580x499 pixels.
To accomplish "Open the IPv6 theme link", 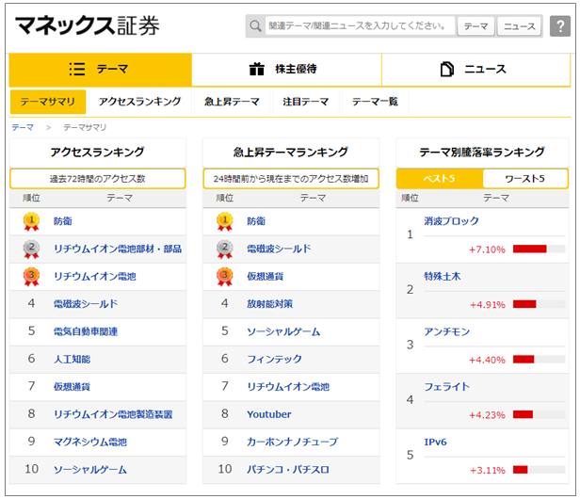I will coord(435,442).
